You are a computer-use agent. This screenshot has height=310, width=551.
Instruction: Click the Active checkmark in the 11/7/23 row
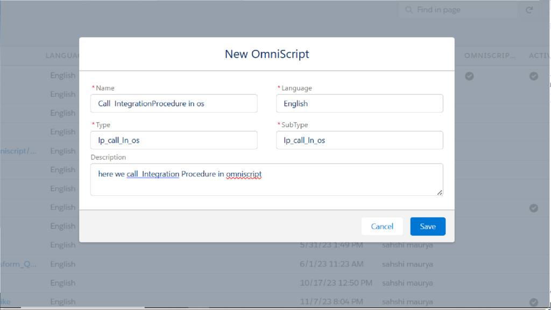533,302
